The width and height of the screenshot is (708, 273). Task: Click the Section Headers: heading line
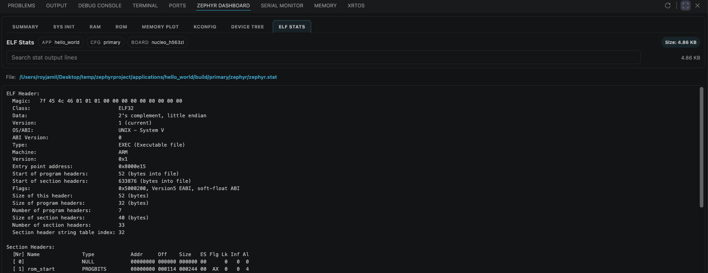31,247
